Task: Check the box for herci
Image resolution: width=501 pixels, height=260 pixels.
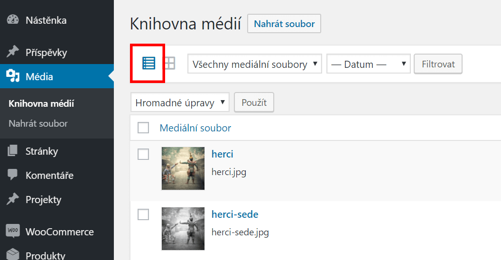Action: pos(143,154)
